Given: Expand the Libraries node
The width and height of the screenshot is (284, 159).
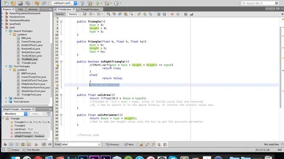Looking at the screenshot, I should tap(6, 98).
